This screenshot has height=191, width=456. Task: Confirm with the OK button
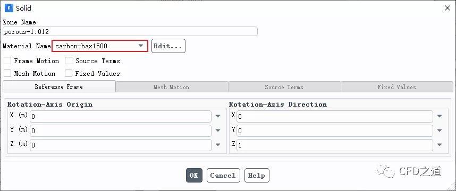click(194, 175)
